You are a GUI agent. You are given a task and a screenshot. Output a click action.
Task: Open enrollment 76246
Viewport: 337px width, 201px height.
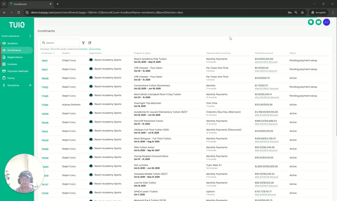point(45,123)
